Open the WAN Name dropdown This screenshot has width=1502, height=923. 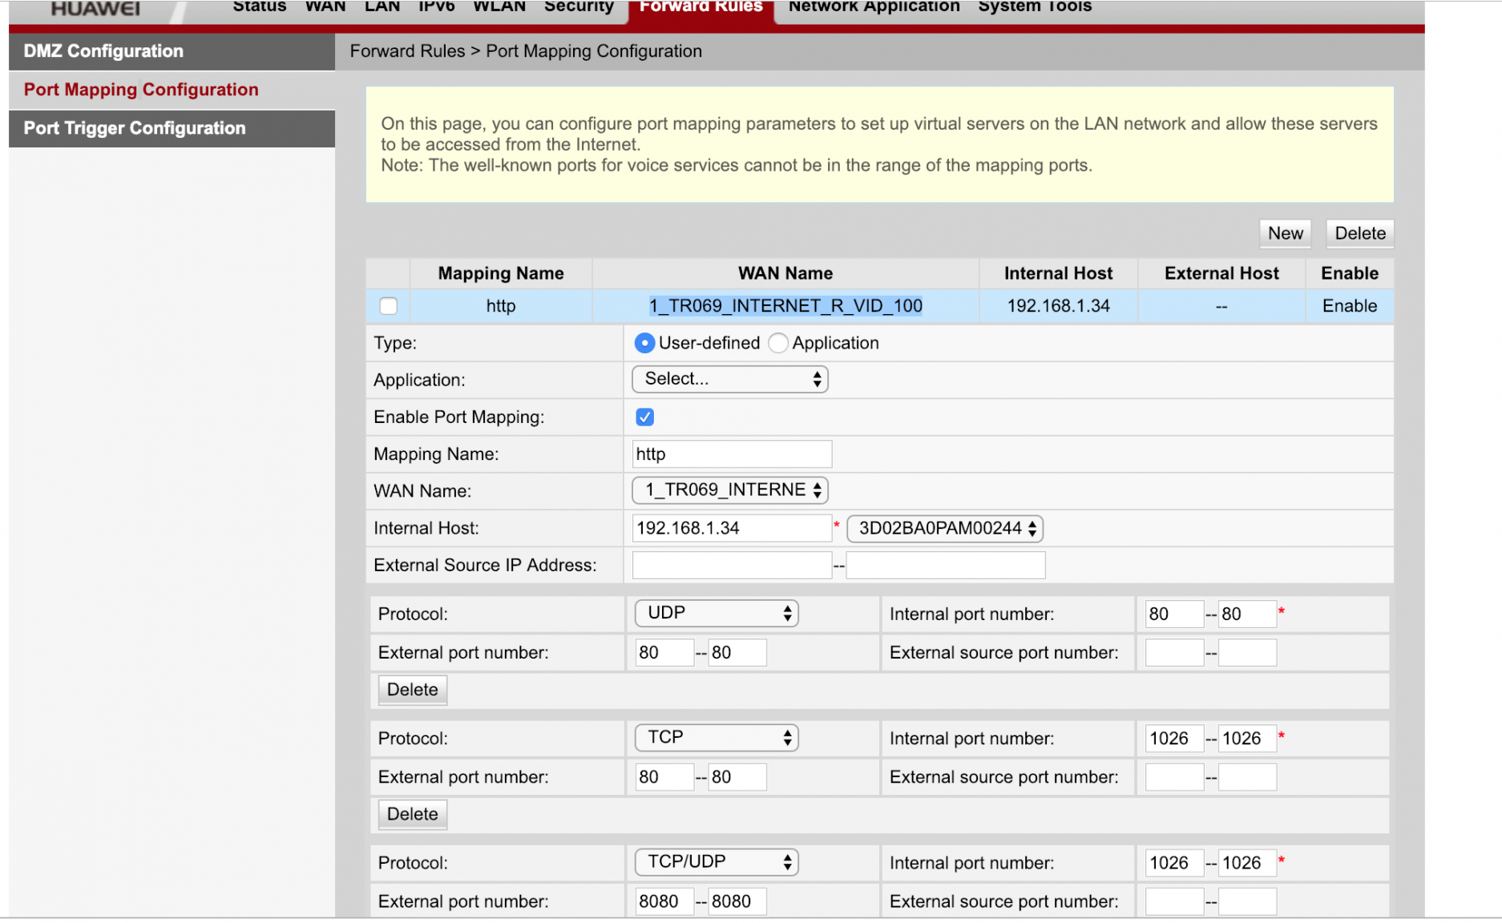click(x=730, y=490)
